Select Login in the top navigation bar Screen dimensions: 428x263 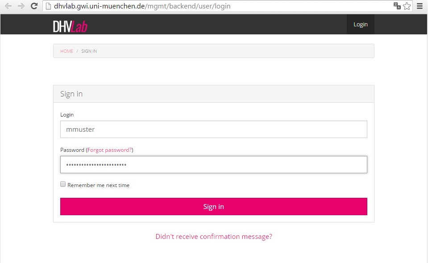[360, 25]
